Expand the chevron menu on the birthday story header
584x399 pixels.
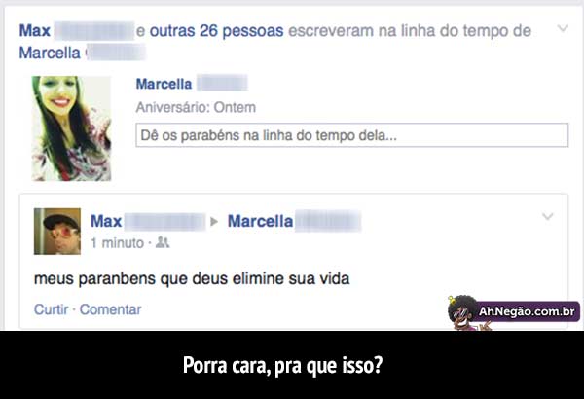[563, 28]
